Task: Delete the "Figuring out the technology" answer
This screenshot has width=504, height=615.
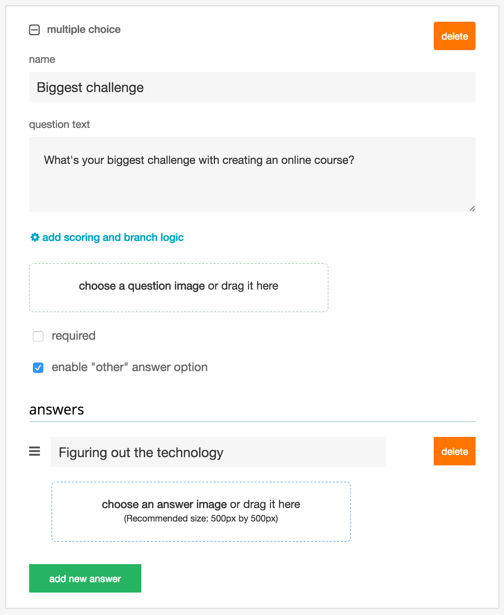Action: tap(454, 451)
